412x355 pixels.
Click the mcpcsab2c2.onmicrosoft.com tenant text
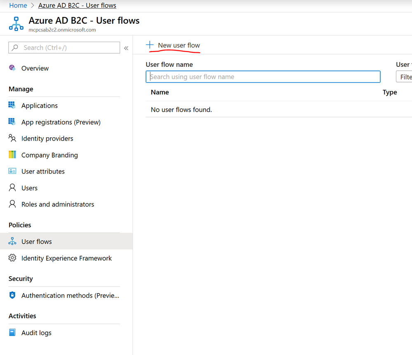coord(62,30)
